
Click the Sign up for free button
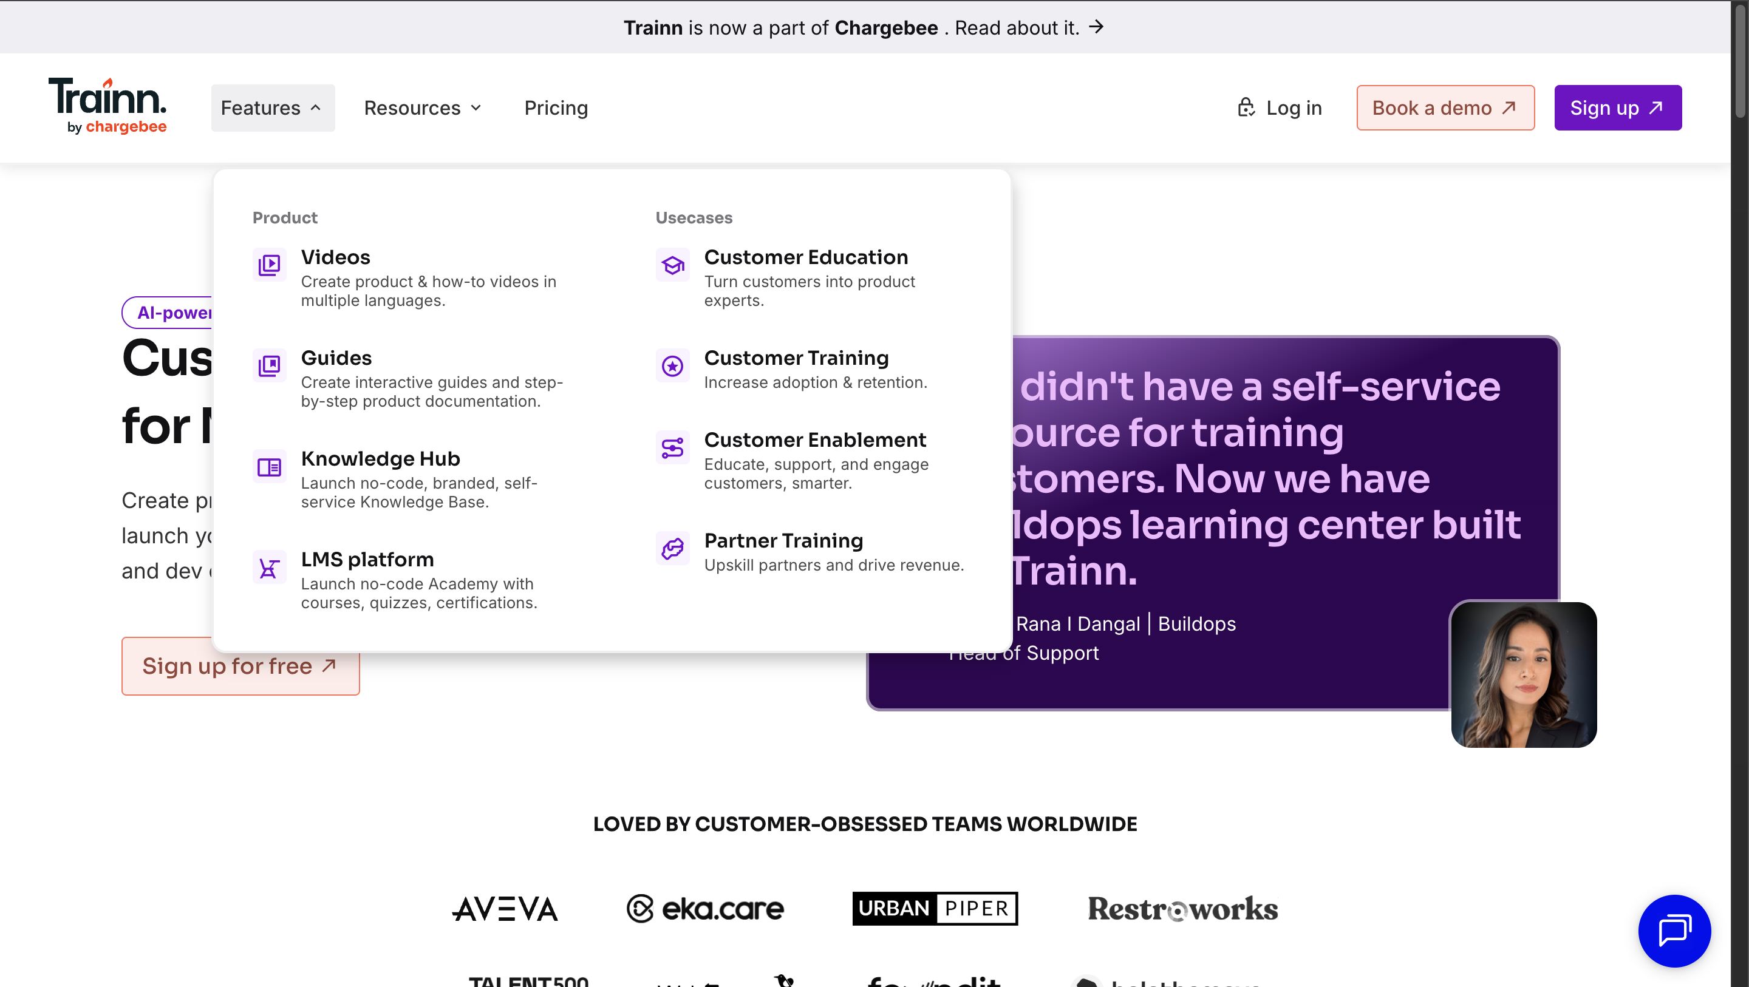pyautogui.click(x=240, y=665)
